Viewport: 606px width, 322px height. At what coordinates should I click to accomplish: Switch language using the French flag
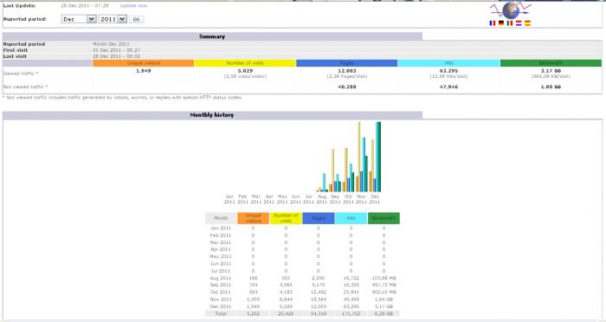(493, 23)
